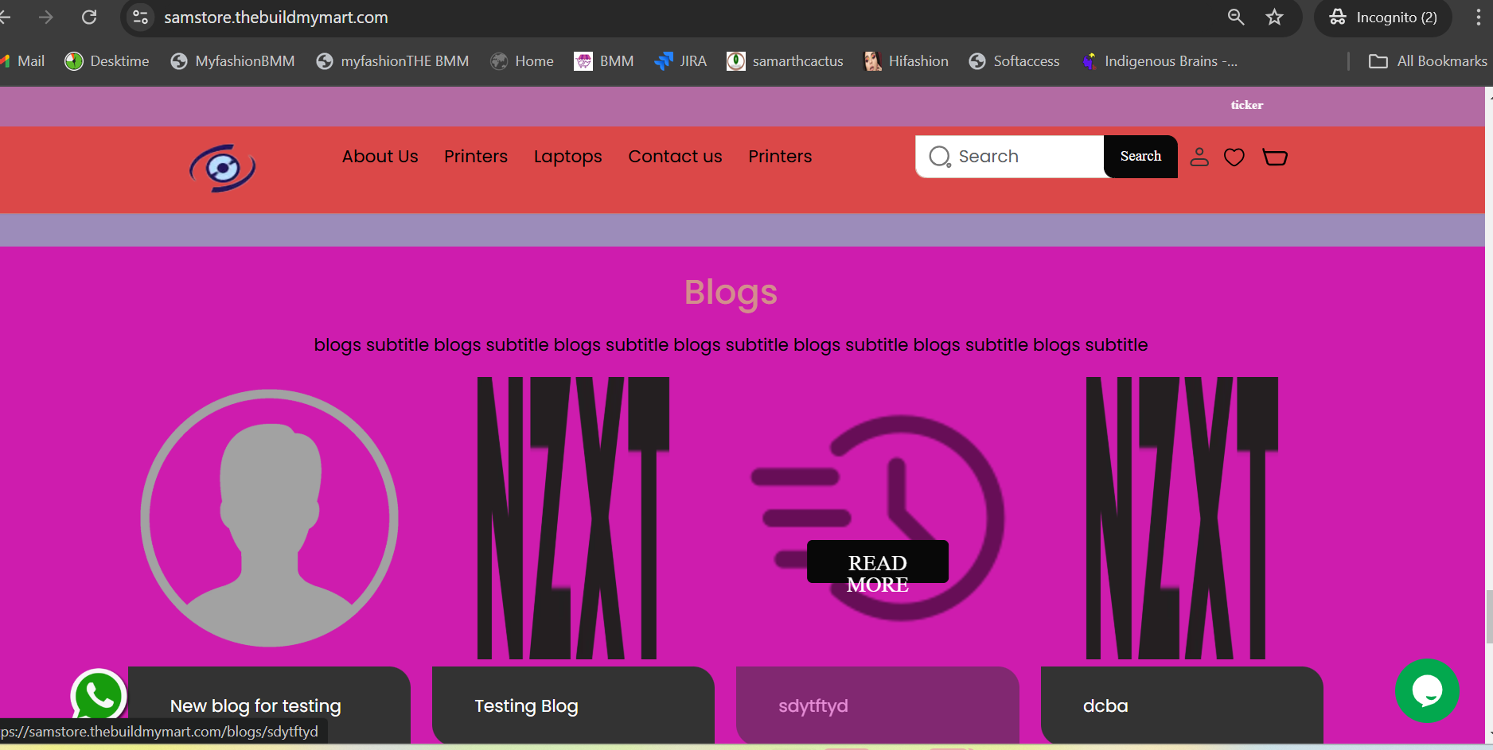Open the user account icon
The height and width of the screenshot is (750, 1493).
click(x=1199, y=157)
